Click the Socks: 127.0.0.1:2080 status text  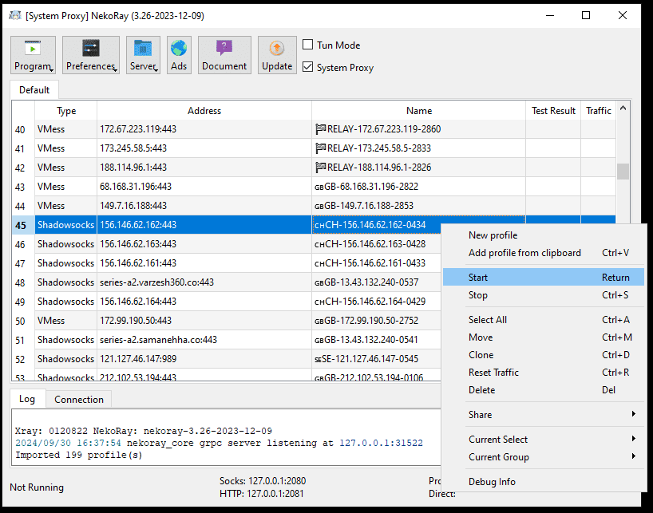click(x=263, y=481)
